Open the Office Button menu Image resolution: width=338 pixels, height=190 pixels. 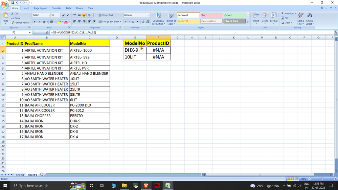(4, 4)
